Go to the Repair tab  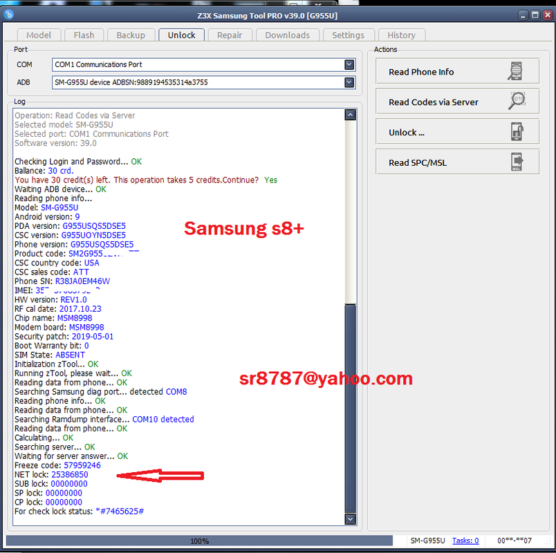coord(230,35)
